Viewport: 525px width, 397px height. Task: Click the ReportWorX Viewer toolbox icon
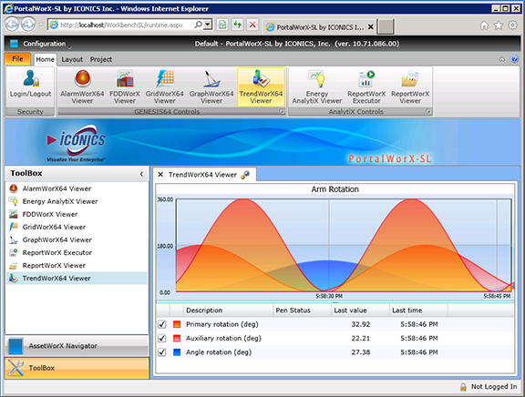[x=14, y=265]
